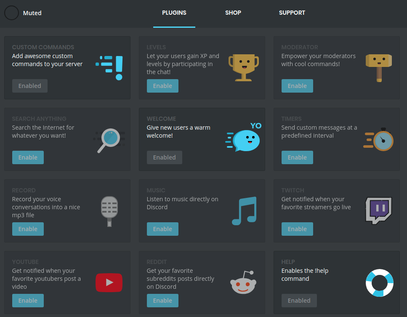
Task: Click the Custom Commands exclamation list icon
Action: pyautogui.click(x=109, y=68)
